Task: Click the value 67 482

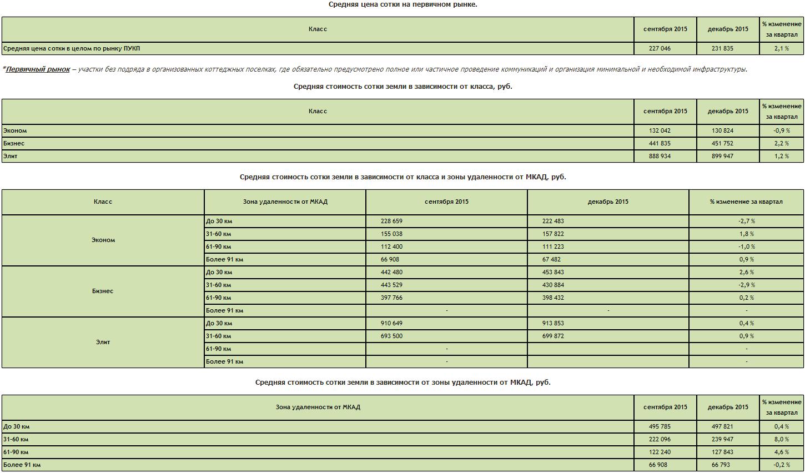Action: pos(552,259)
